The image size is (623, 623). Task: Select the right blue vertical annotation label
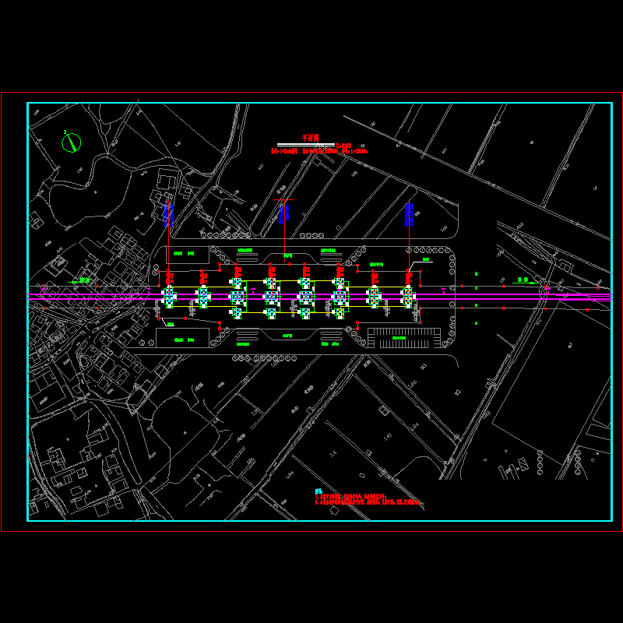[x=410, y=213]
